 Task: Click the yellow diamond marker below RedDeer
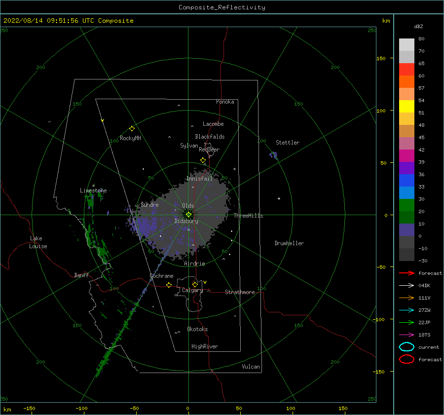coord(203,160)
